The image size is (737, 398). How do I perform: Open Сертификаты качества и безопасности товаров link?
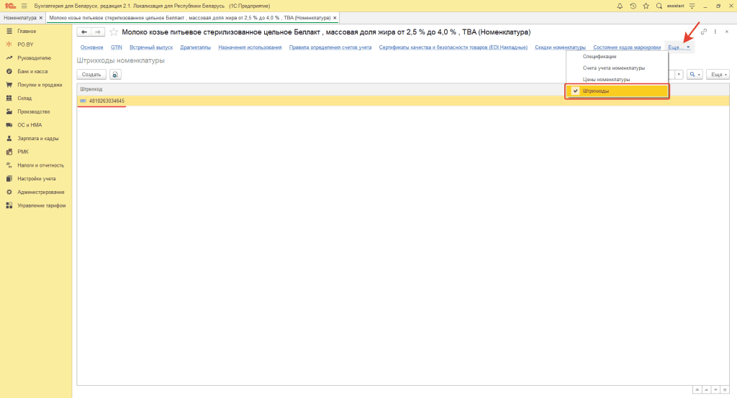pos(453,47)
